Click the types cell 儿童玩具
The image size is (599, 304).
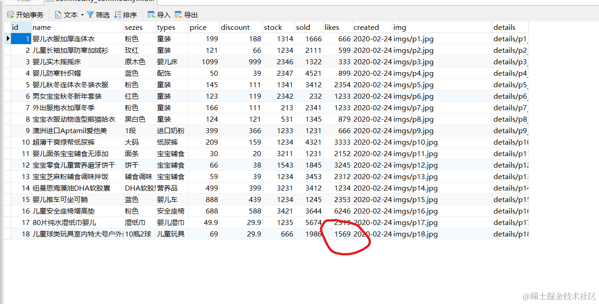click(172, 234)
